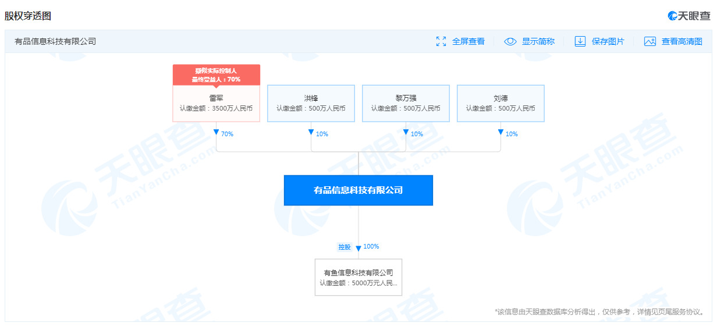This screenshot has height=326, width=717.
Task: Open subsidiary node 有鱼信息科技有限公司
Action: coord(358,277)
